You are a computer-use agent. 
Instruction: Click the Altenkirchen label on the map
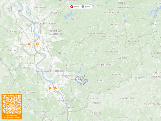coord(127,98)
